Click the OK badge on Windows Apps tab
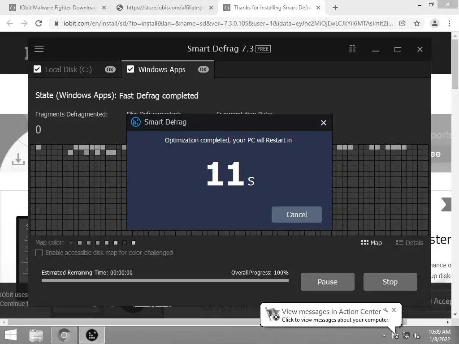Image resolution: width=459 pixels, height=344 pixels. [203, 69]
